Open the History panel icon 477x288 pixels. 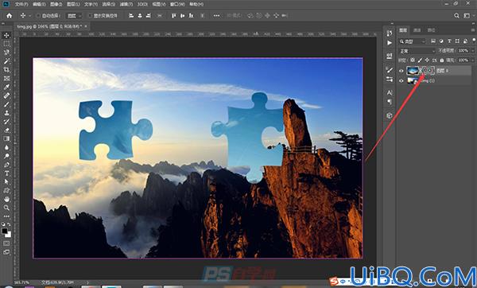tap(390, 33)
